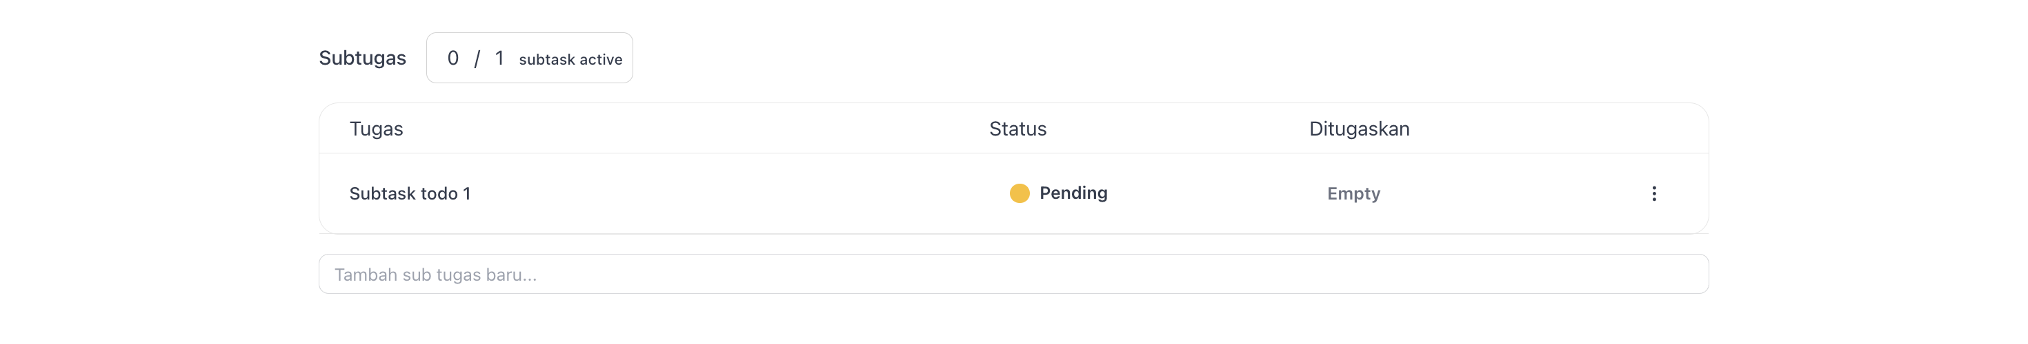Focus the Tambah sub tugas baru input

pos(1013,274)
